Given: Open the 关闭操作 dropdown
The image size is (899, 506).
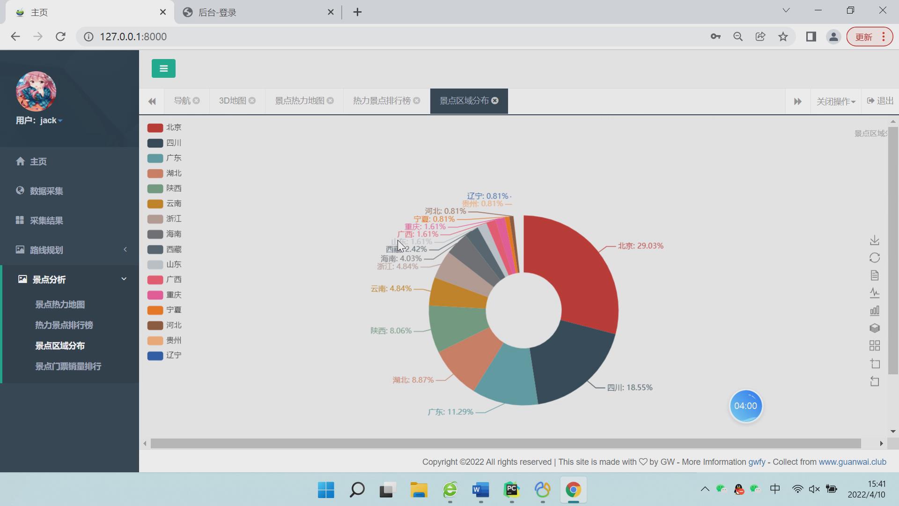Looking at the screenshot, I should [x=835, y=102].
